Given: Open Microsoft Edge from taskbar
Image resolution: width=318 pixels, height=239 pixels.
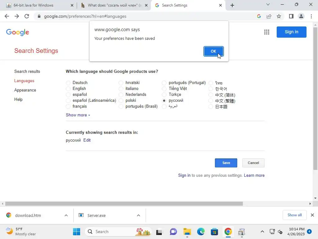Looking at the screenshot, I should [x=201, y=232].
